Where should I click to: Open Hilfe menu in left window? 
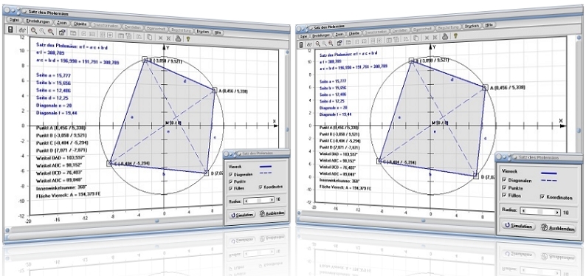click(218, 33)
